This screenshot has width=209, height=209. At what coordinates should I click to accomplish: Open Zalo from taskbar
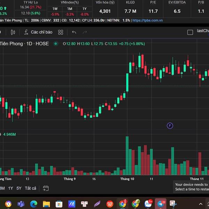pyautogui.click(x=148, y=203)
